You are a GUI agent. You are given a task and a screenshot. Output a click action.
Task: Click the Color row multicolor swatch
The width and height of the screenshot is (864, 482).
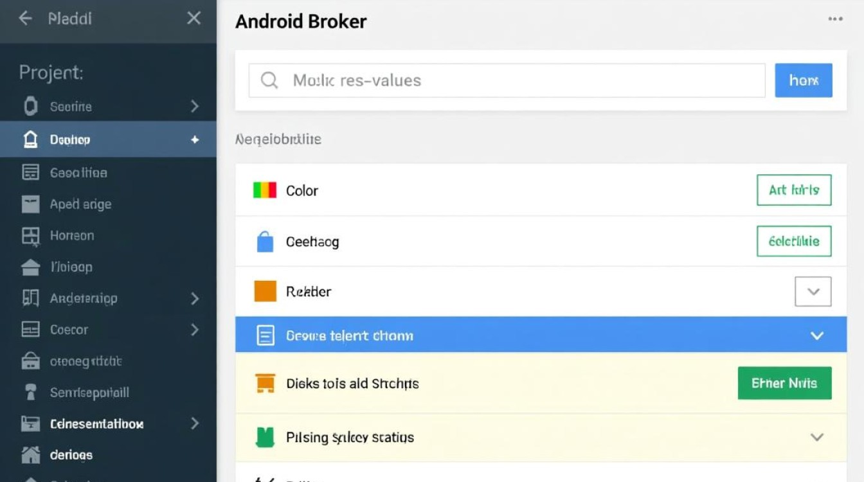pos(265,190)
